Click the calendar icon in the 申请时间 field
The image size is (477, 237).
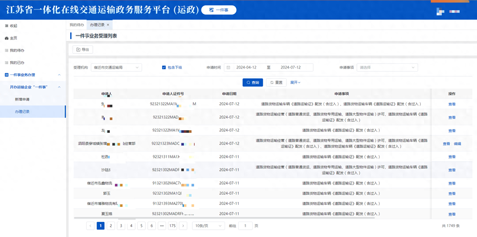[228, 67]
